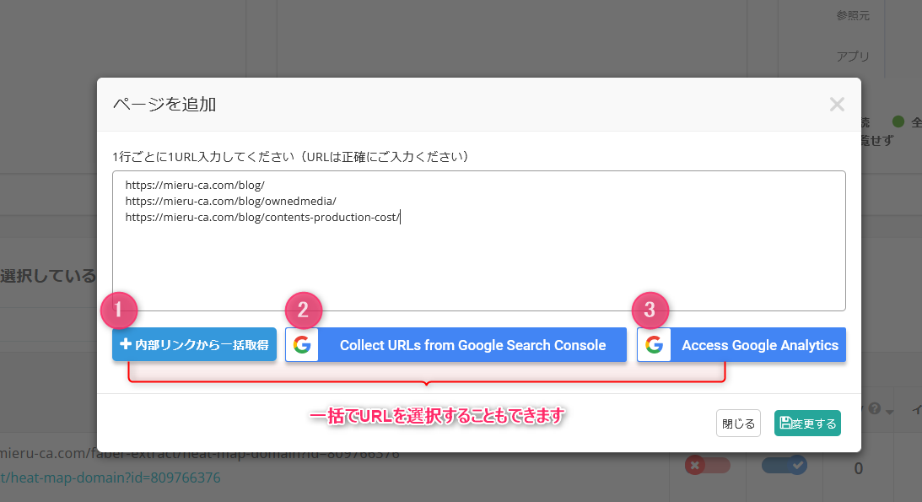Click the green status dot beside 全
The height and width of the screenshot is (502, 922).
pyautogui.click(x=898, y=121)
